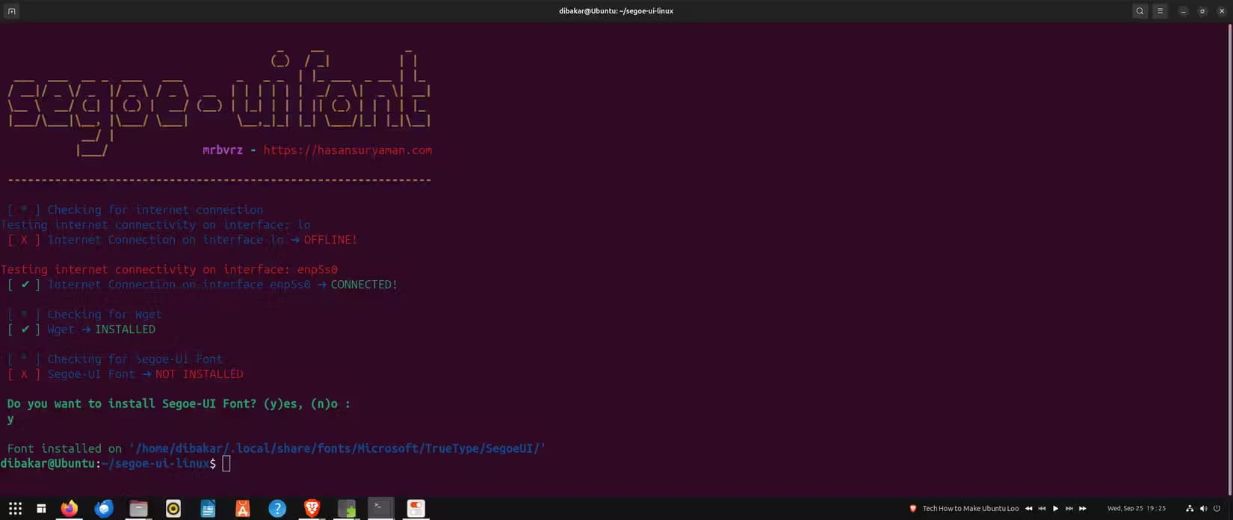The image size is (1233, 520).
Task: Seek backward with the rewind media button
Action: point(1028,509)
